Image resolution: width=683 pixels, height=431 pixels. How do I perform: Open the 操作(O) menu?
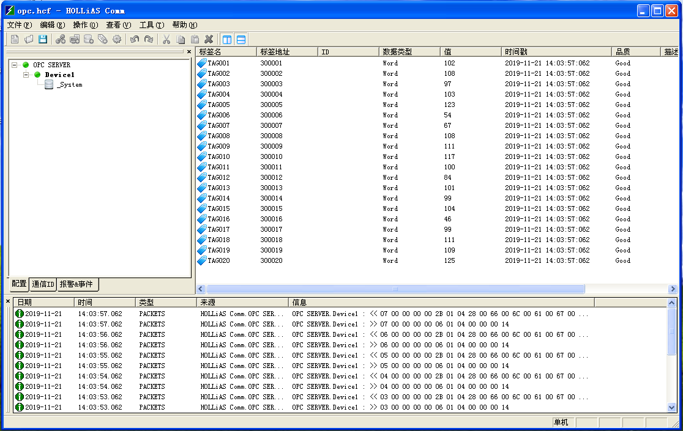click(x=86, y=25)
